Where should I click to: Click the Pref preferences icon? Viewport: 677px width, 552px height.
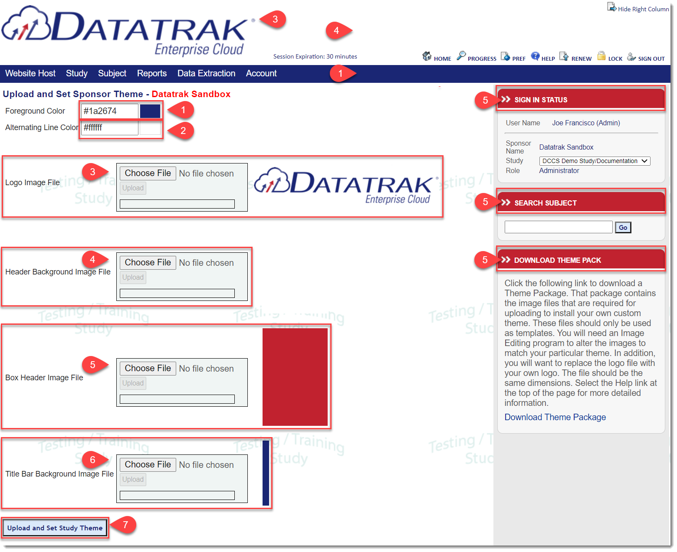pos(505,56)
